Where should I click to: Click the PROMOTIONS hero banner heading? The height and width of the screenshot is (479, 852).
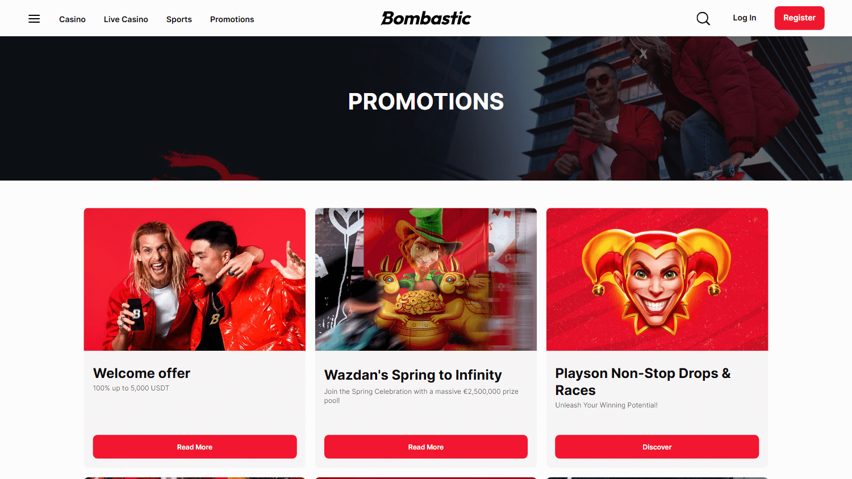tap(426, 102)
